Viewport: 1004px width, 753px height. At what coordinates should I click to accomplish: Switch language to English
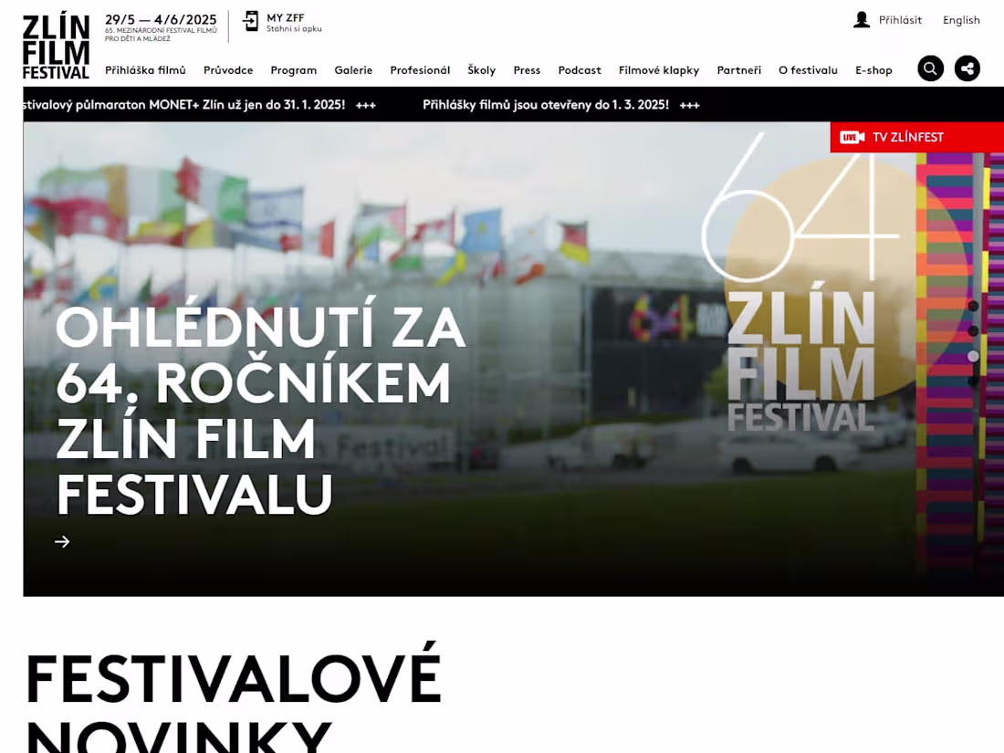[x=961, y=20]
